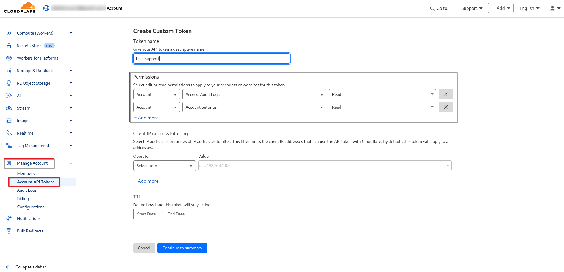Expand the Realtime section arrow

pos(71,133)
